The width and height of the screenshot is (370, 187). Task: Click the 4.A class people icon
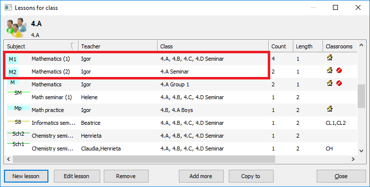coord(16,28)
